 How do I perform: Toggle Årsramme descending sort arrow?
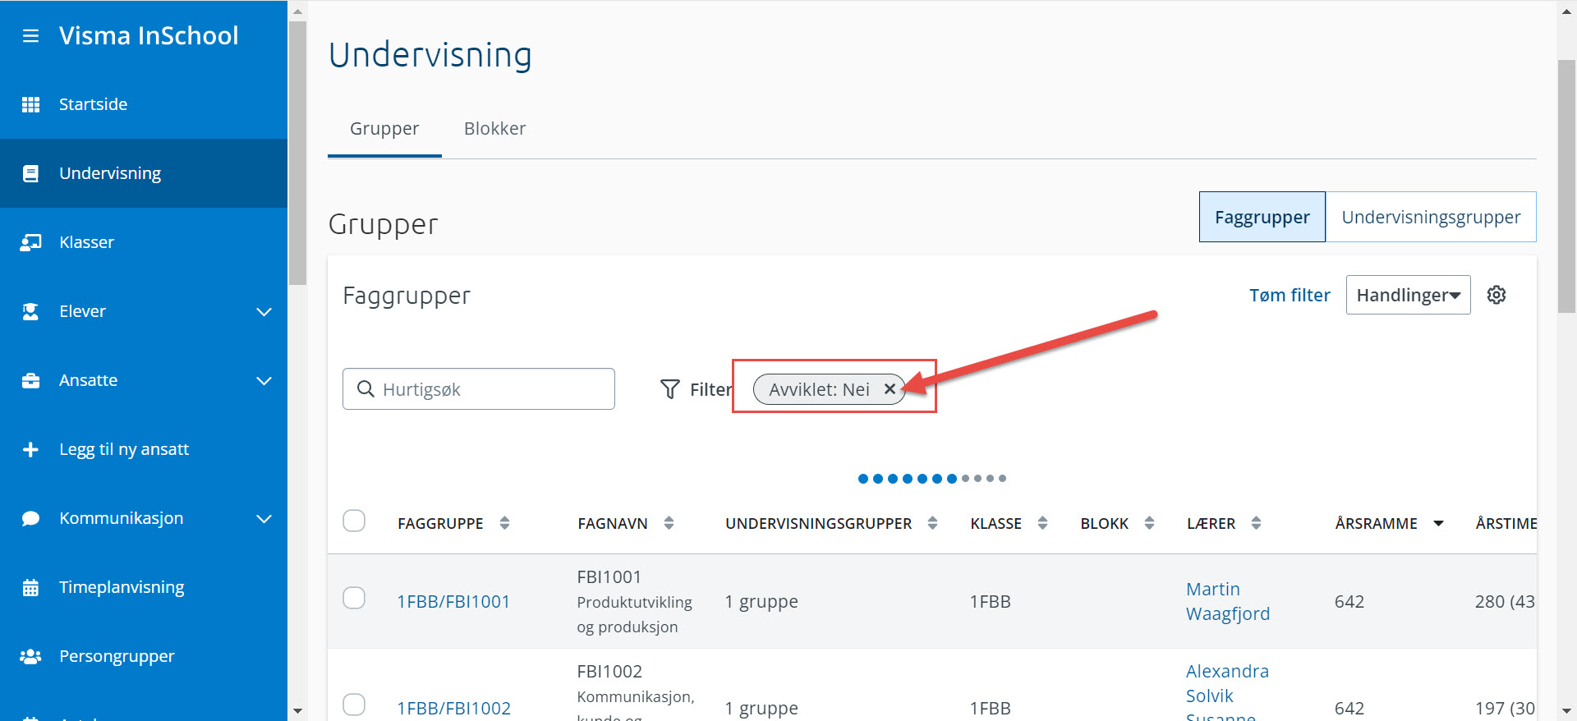1438,523
